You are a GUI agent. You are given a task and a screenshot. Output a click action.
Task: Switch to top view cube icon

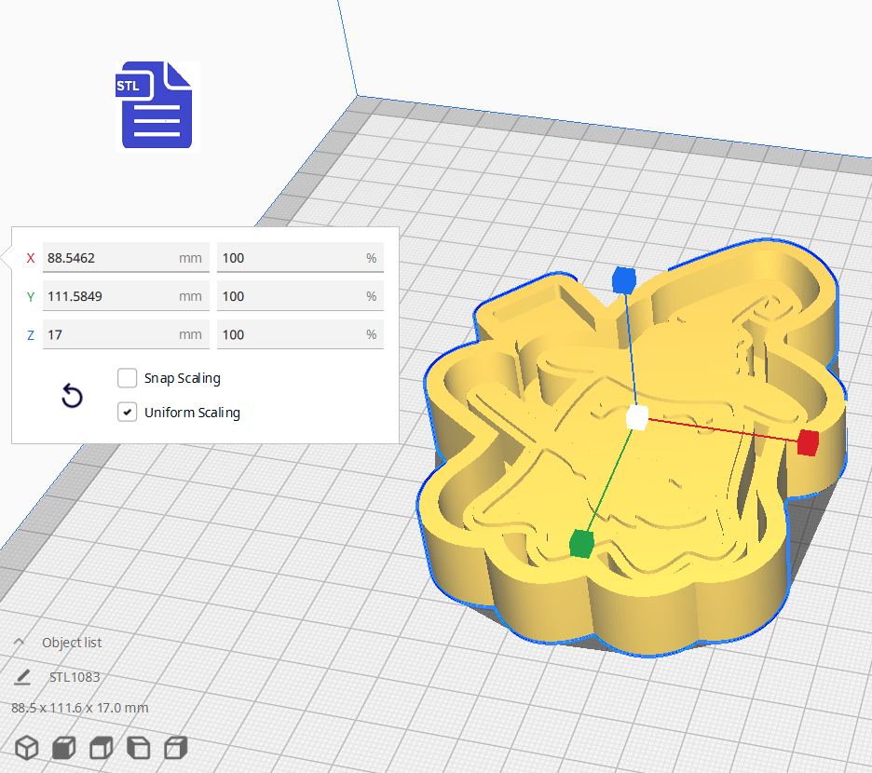(x=101, y=747)
